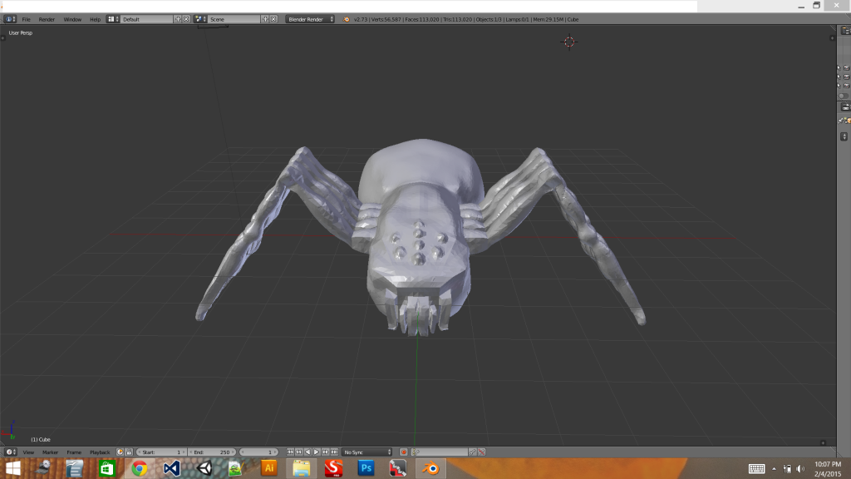
Task: Toggle renderability camera in the second outliner row
Action: (846, 77)
